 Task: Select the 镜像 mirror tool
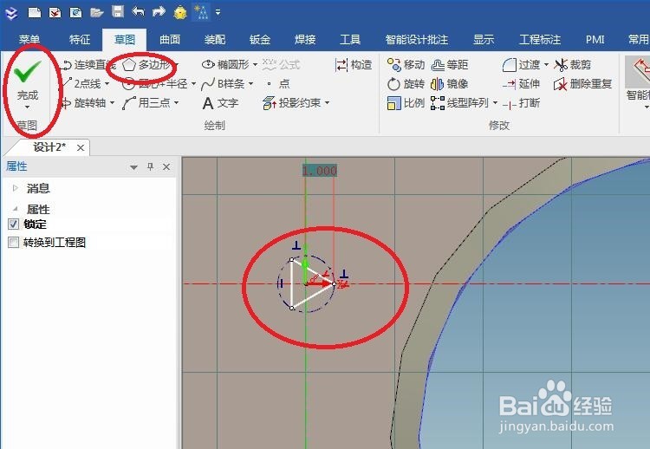(x=449, y=84)
